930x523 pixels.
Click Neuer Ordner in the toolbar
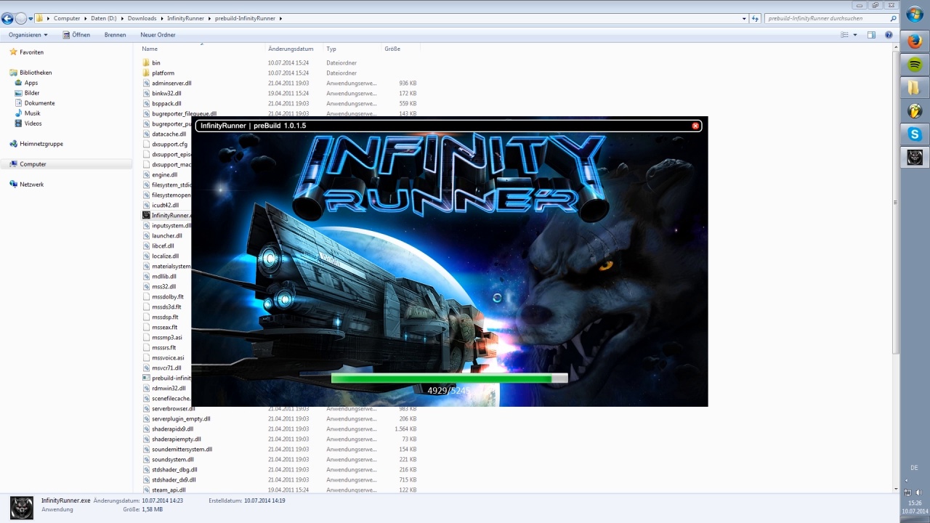click(158, 35)
